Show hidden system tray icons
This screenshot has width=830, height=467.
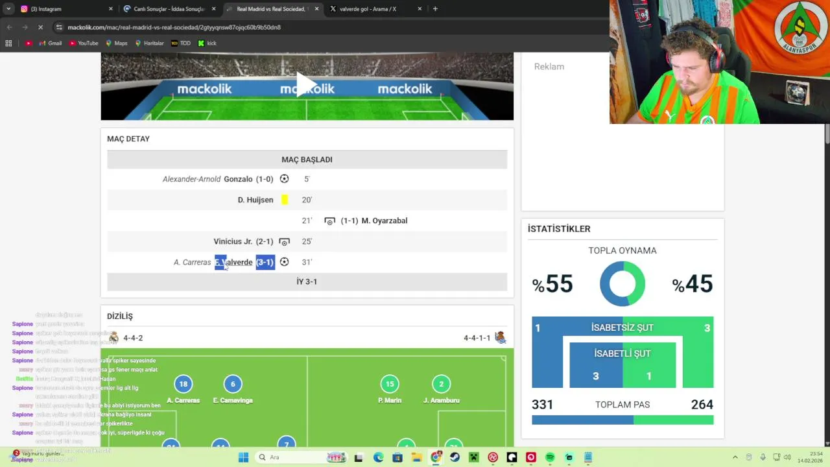735,457
